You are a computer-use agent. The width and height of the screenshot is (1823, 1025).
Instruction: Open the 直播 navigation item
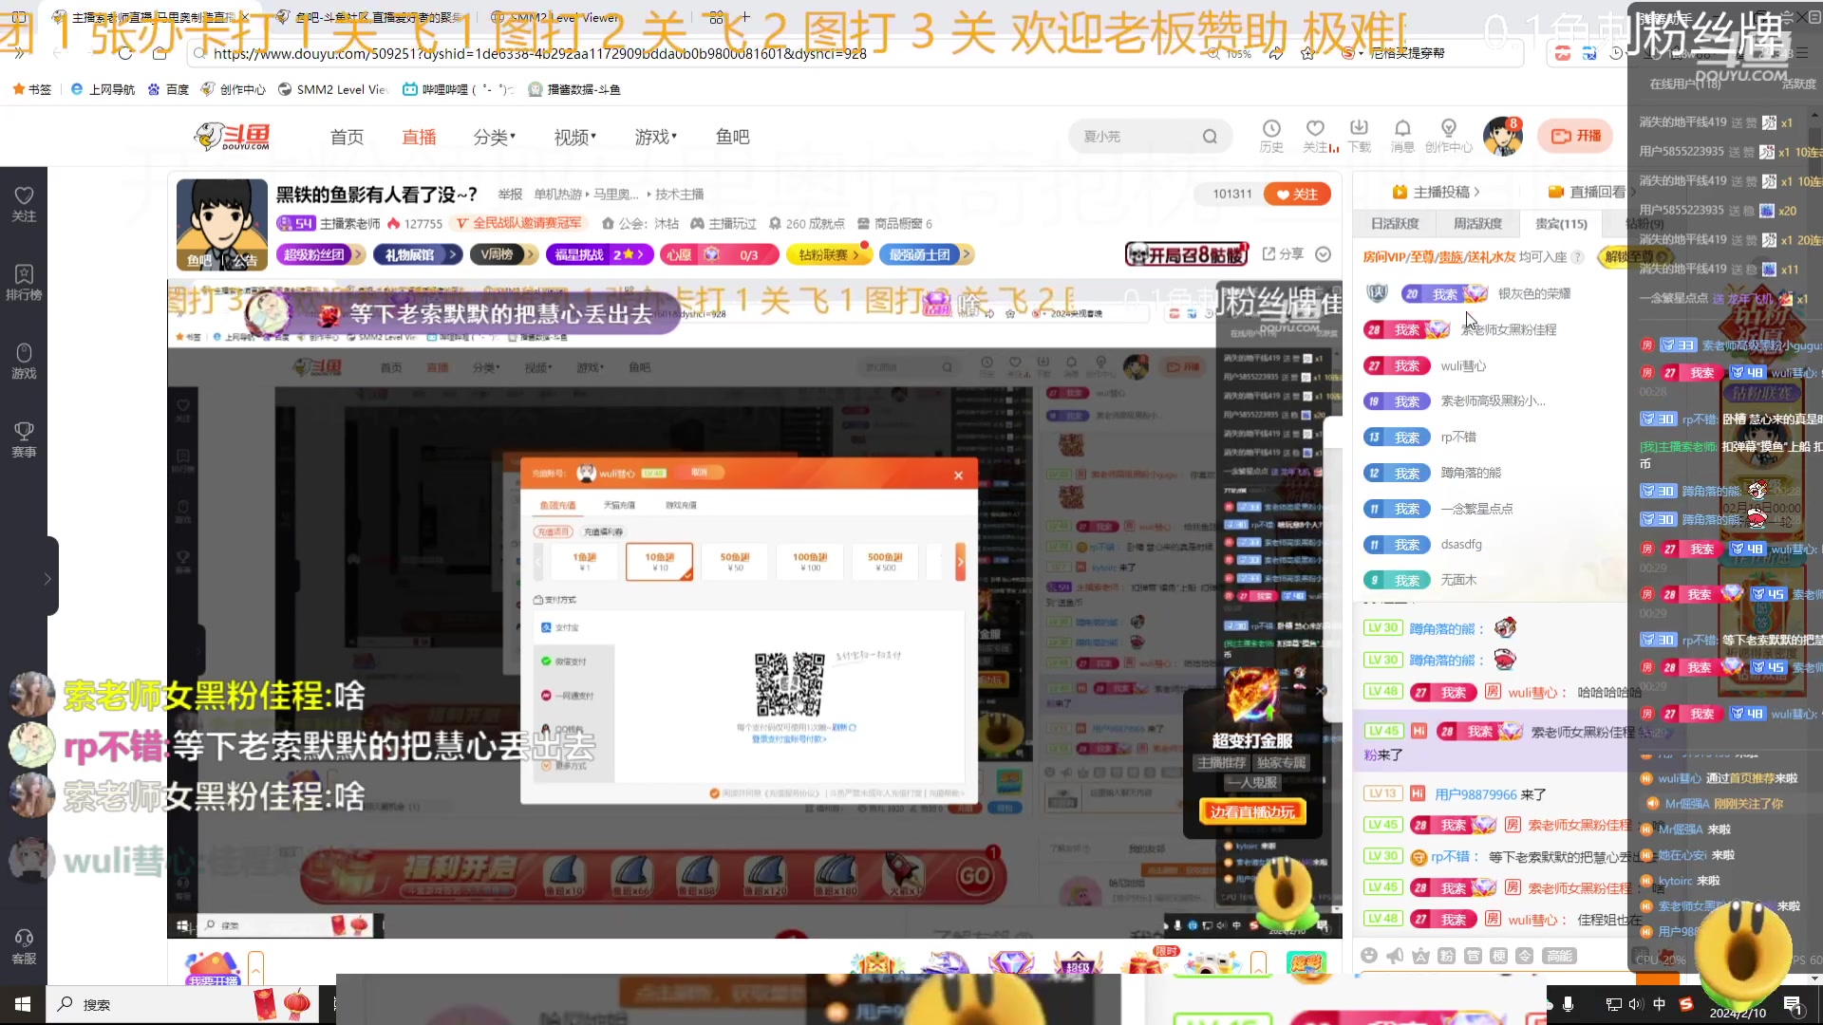[419, 137]
